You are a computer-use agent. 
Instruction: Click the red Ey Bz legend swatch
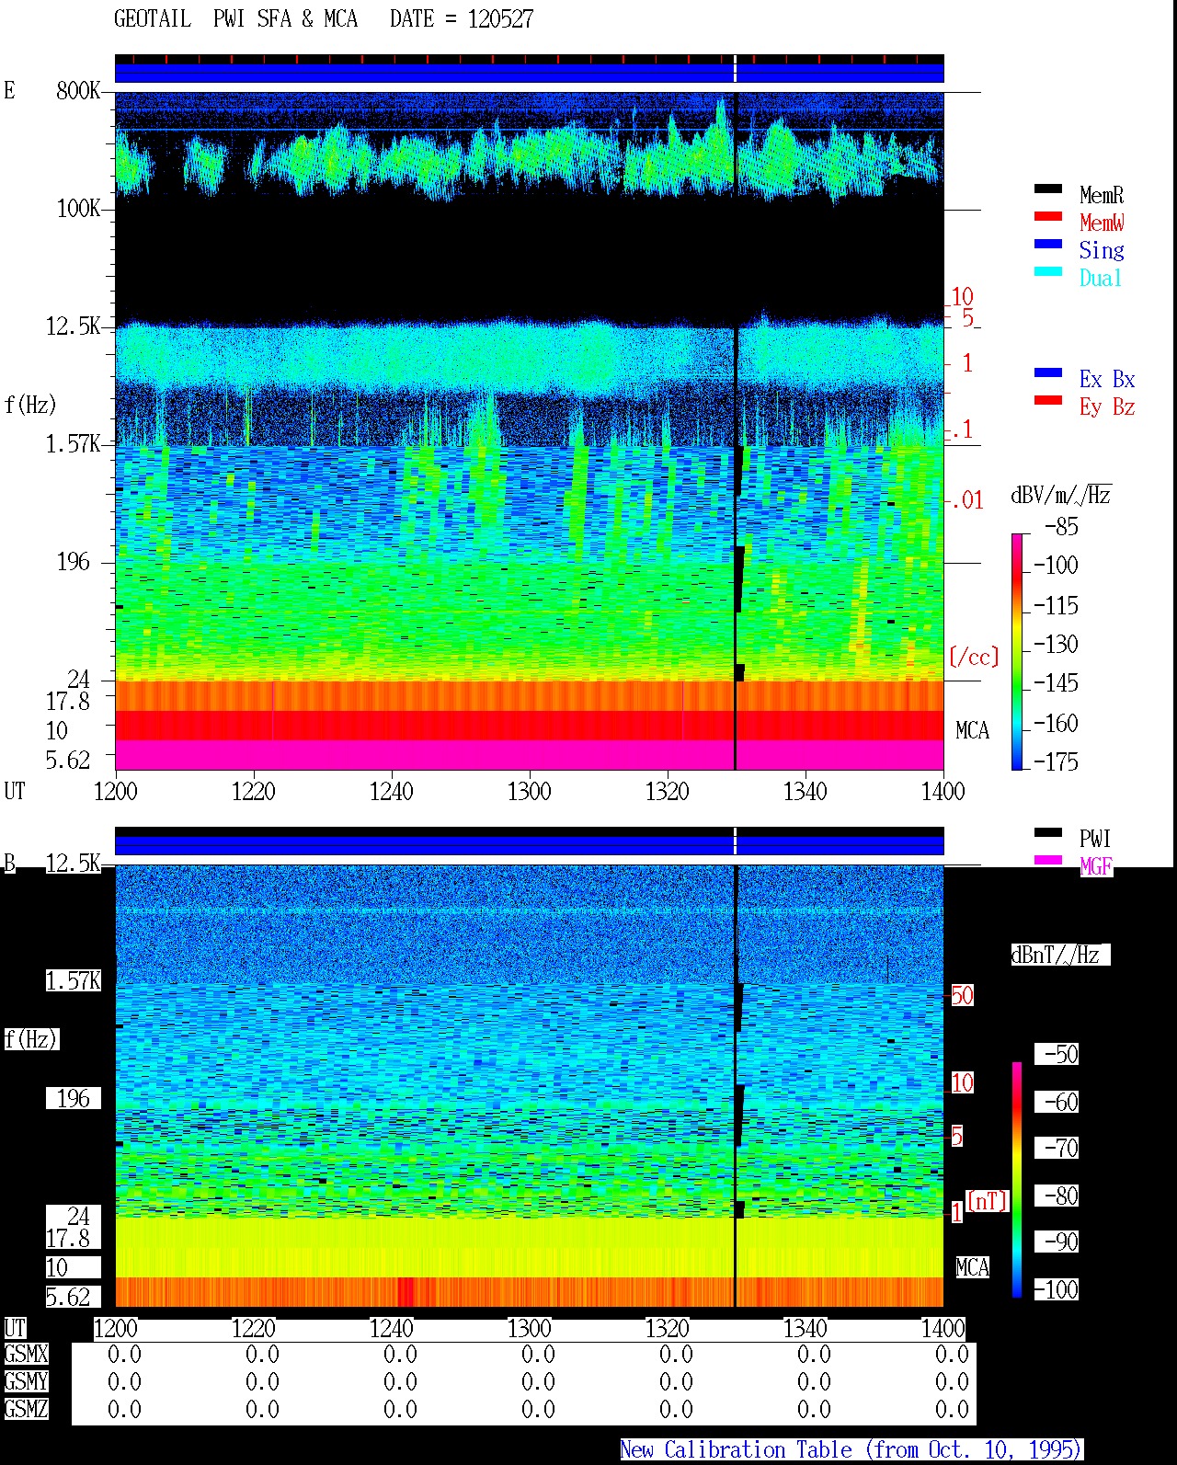[x=1047, y=400]
